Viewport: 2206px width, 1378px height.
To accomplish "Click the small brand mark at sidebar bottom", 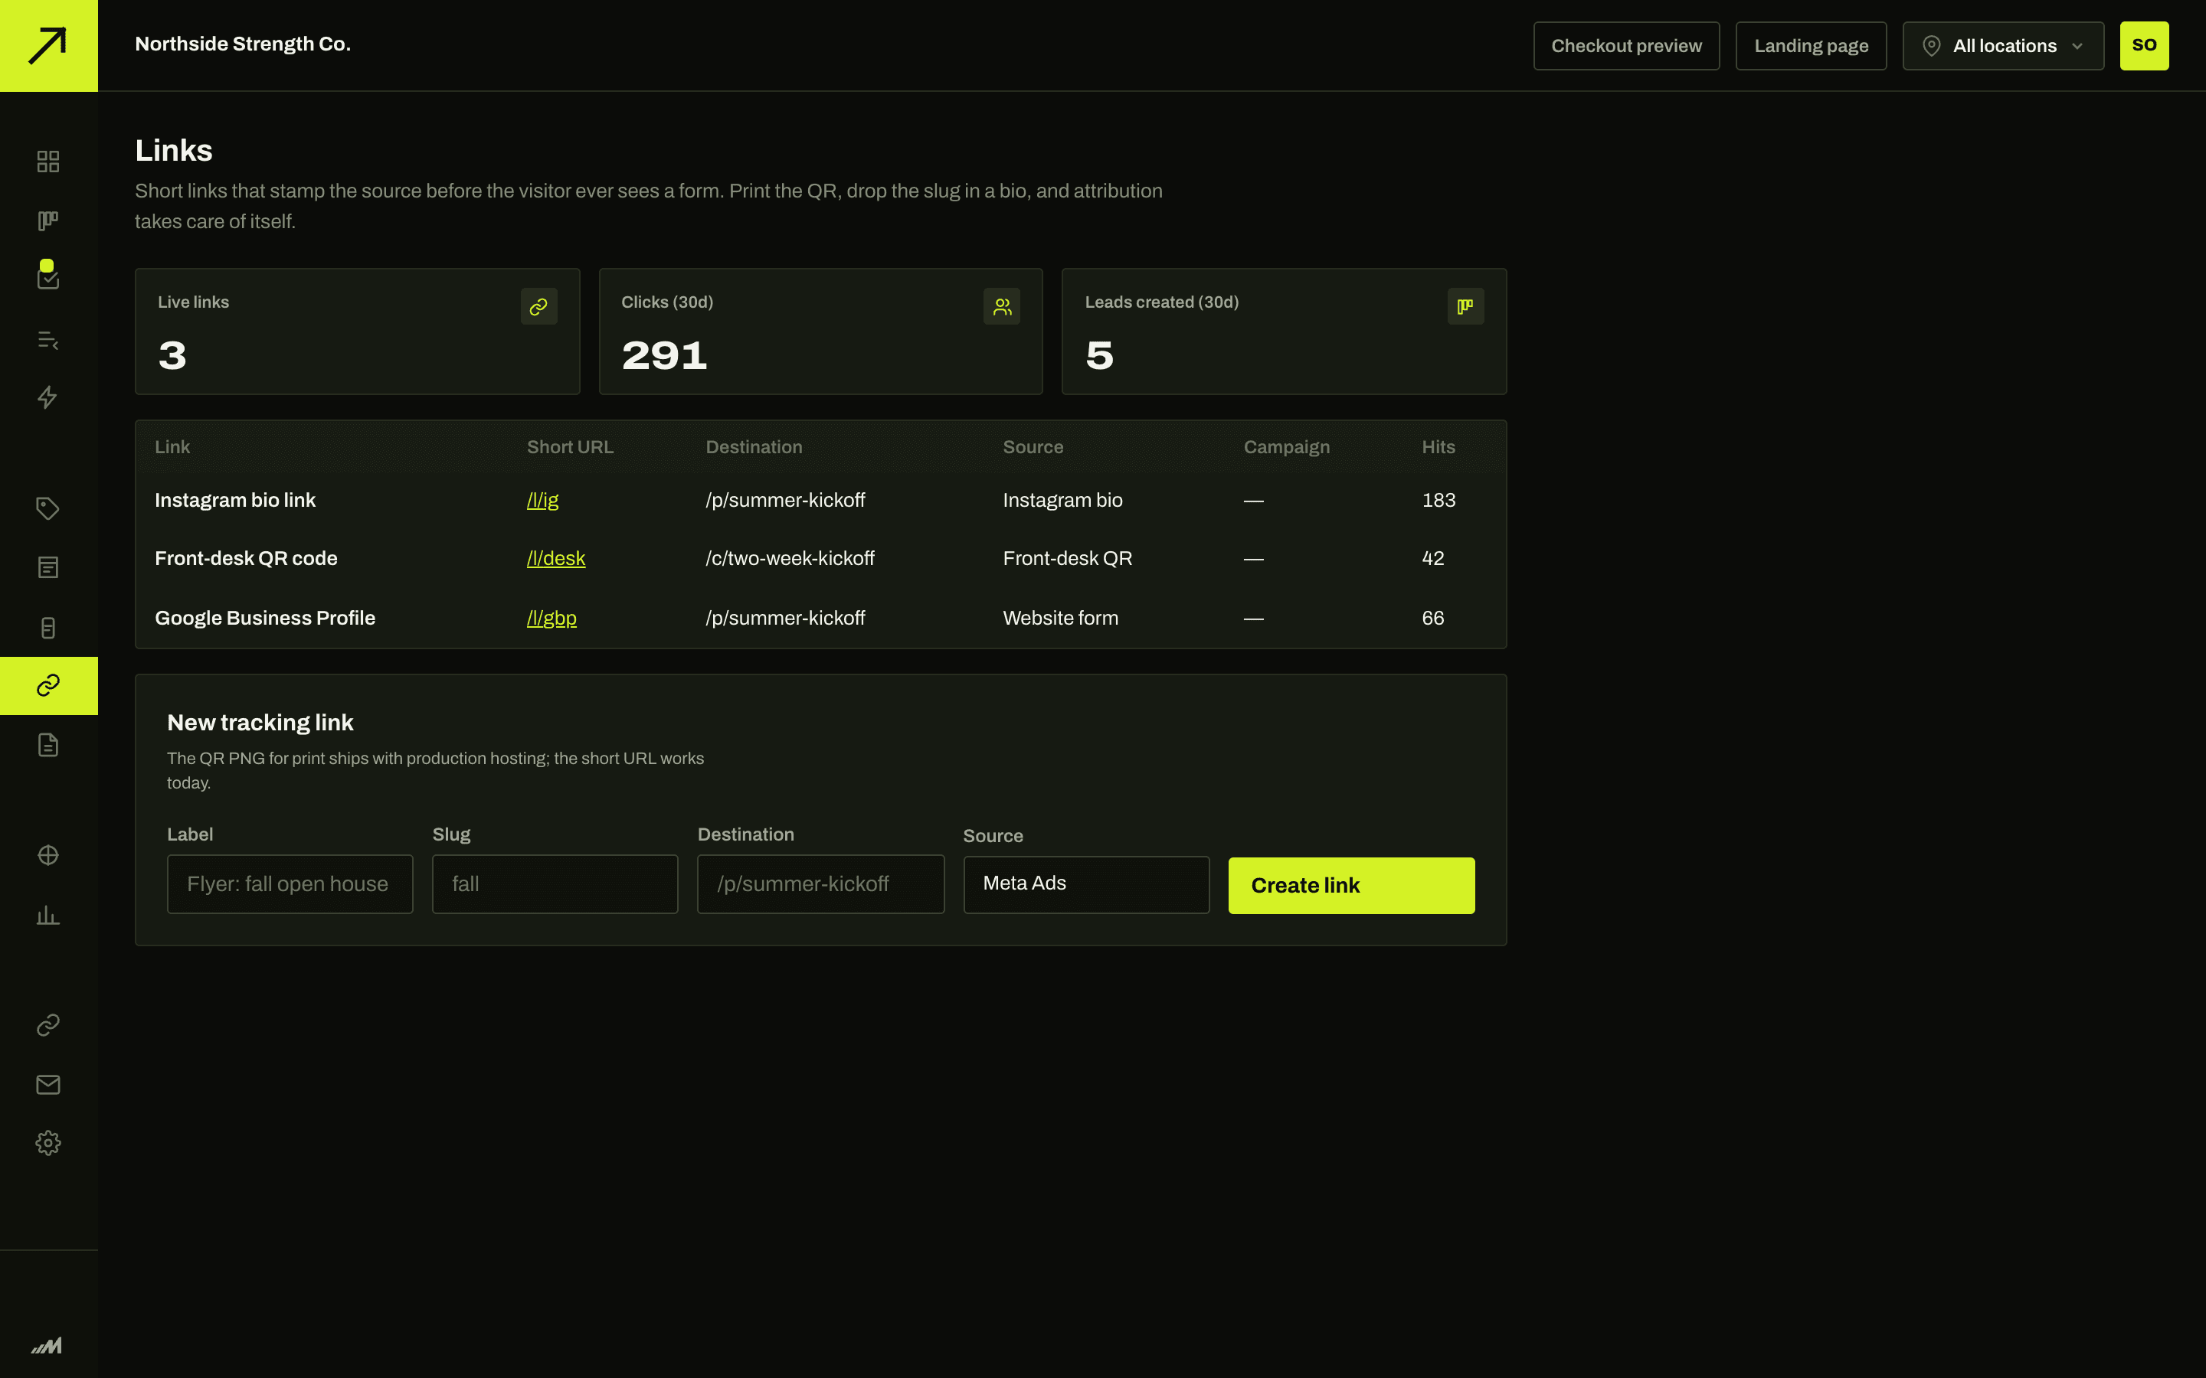I will 47,1345.
